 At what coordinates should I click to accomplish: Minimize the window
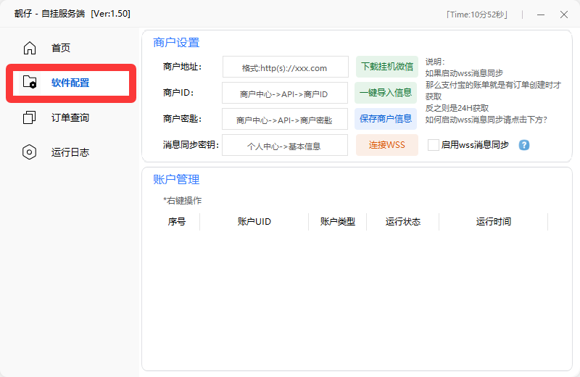tap(540, 14)
